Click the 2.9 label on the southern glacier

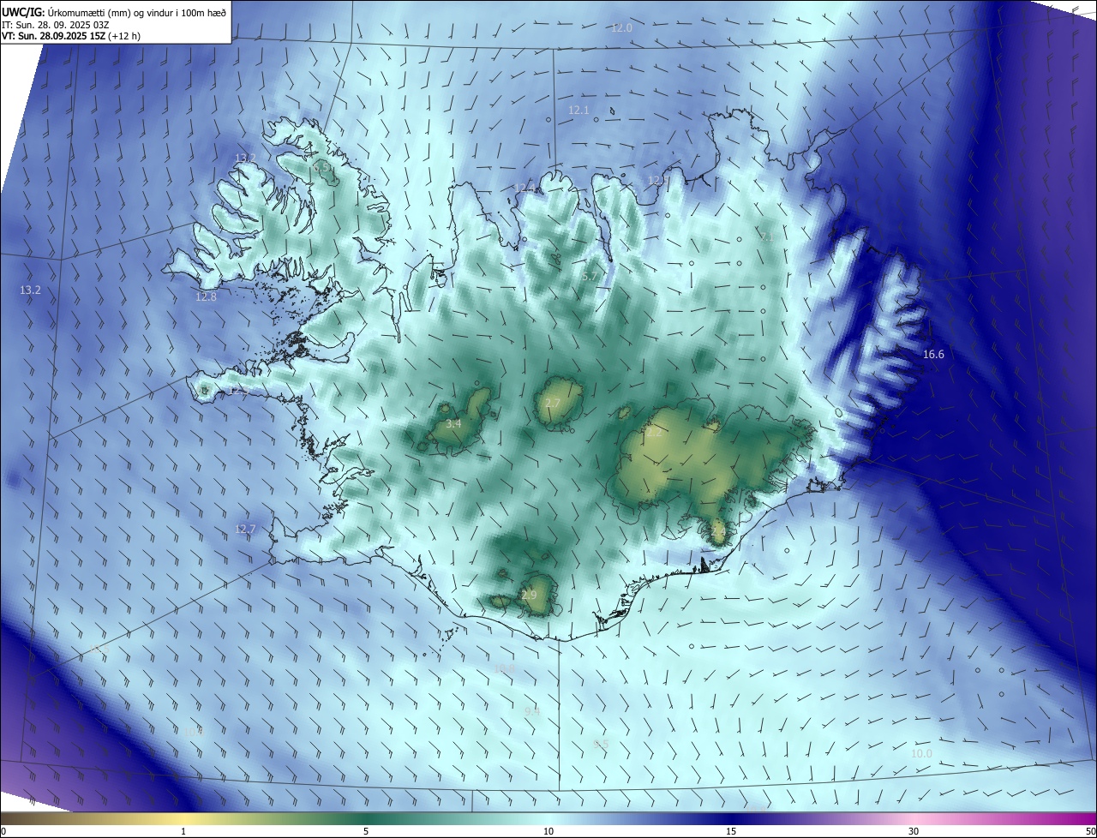(x=529, y=595)
